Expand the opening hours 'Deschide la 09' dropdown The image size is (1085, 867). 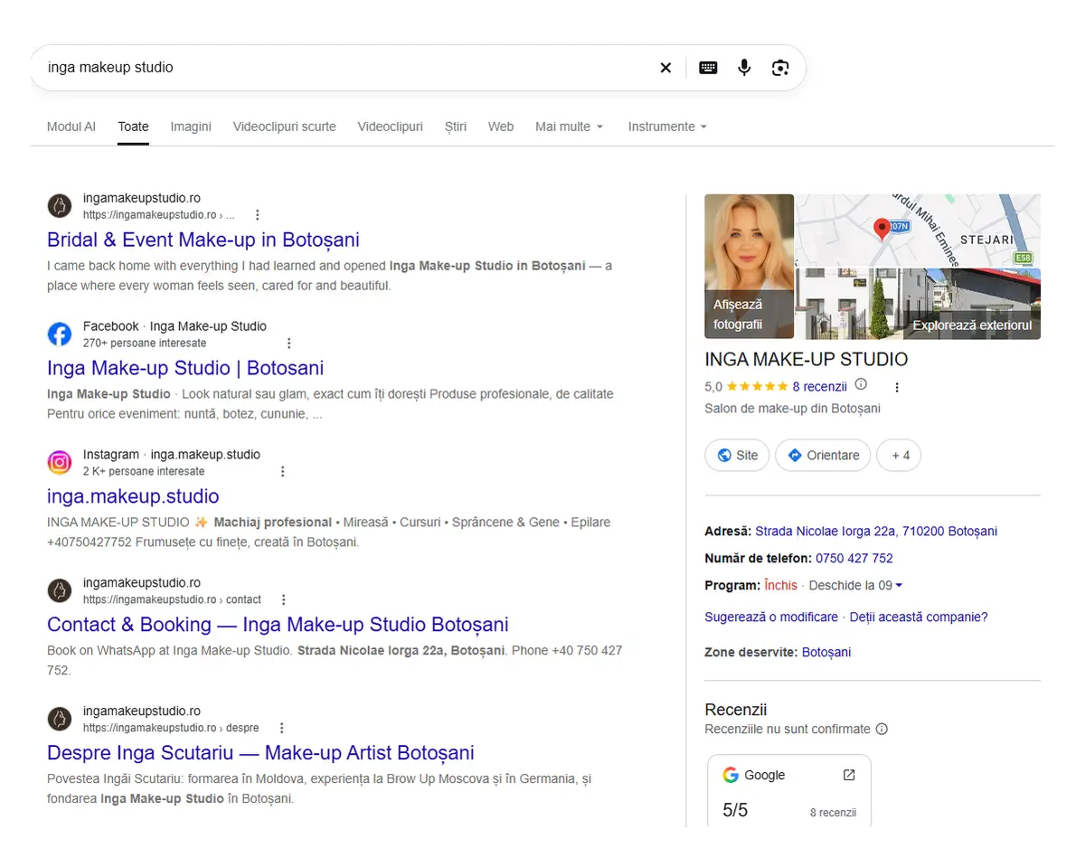click(x=855, y=586)
